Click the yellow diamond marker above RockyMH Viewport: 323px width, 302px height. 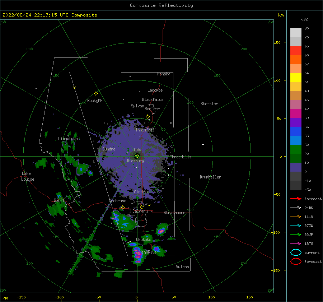click(96, 94)
